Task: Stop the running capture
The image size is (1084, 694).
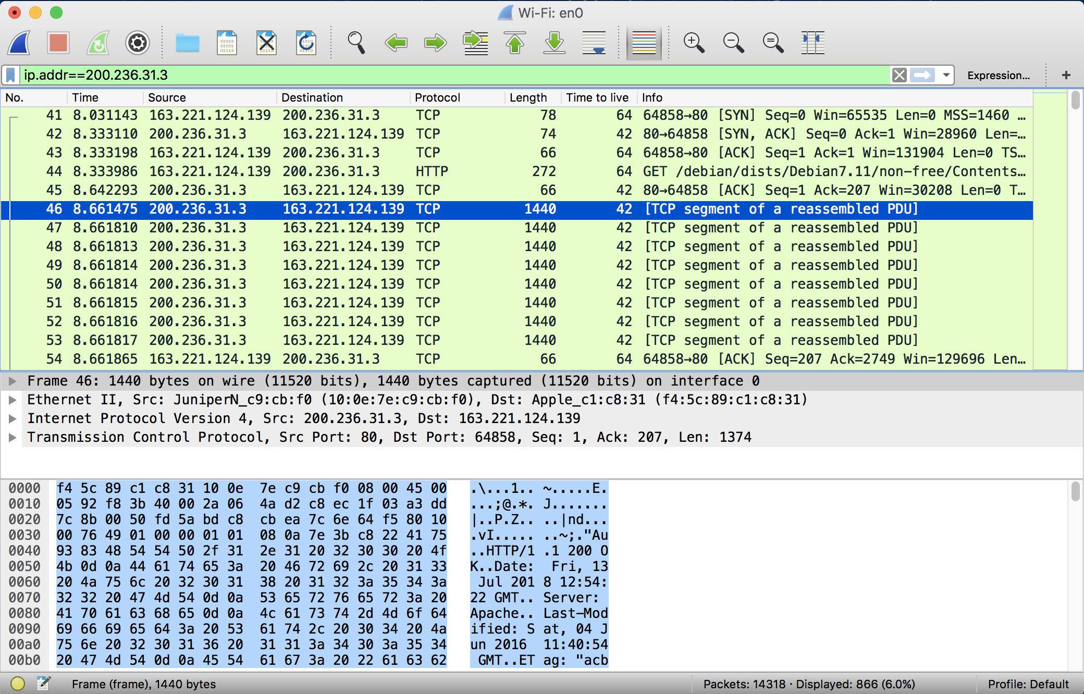Action: coord(58,43)
